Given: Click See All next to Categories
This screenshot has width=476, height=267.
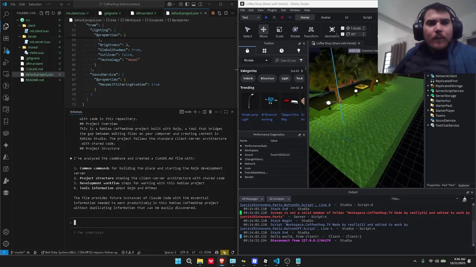Looking at the screenshot, I should pos(297,71).
